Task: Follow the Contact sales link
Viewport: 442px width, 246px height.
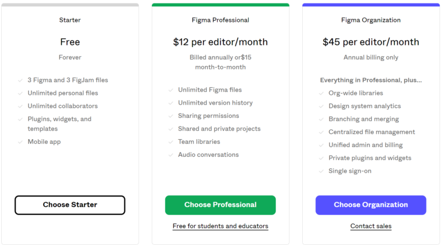Action: coord(371,226)
